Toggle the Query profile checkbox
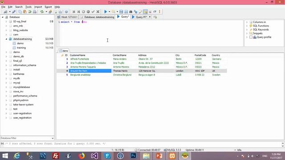Screen dimensions: 285x160 coord(251,37)
